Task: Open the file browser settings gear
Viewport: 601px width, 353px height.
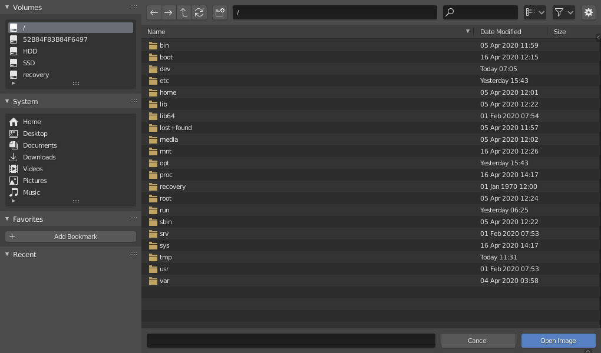Action: click(x=588, y=12)
